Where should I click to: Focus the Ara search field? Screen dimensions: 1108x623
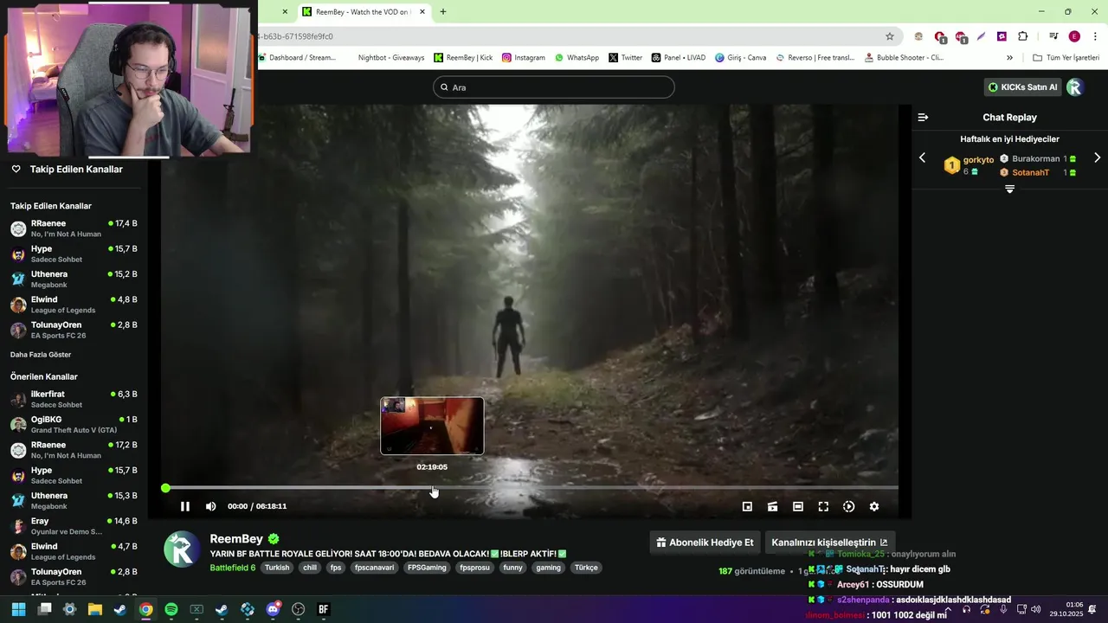(x=553, y=87)
